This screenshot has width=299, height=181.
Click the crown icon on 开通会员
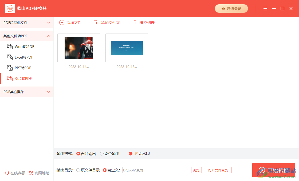(223, 9)
